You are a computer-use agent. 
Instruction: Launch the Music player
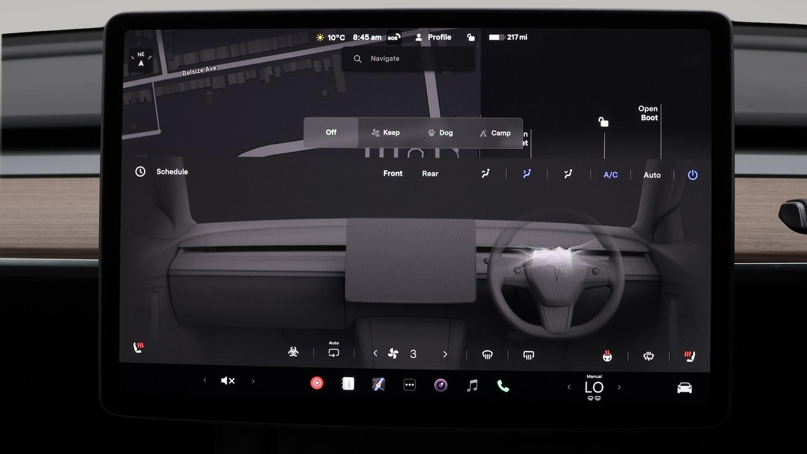tap(472, 385)
